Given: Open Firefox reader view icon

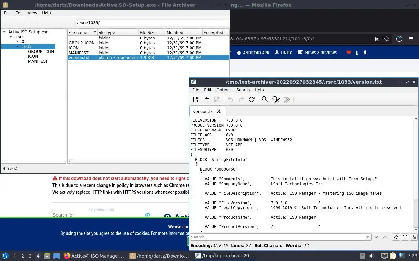Looking at the screenshot, I should [377, 39].
